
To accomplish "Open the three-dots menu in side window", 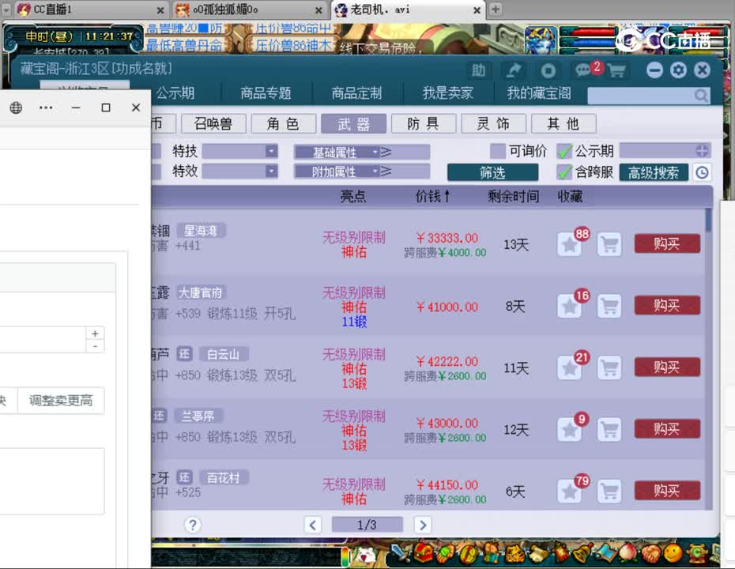I will 46,107.
